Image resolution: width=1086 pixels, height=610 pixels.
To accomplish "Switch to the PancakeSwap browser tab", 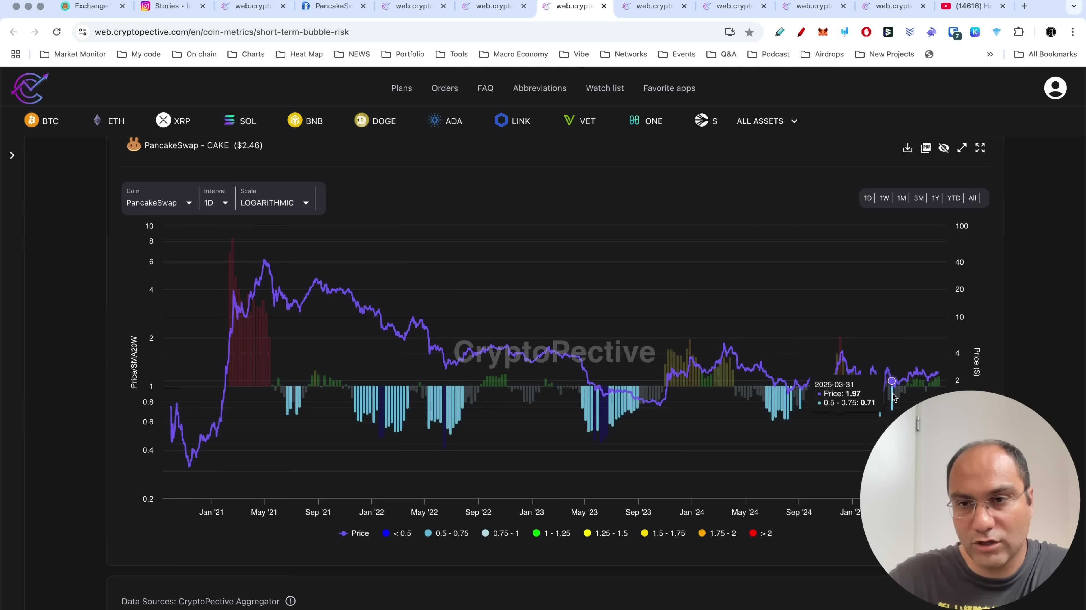I will click(x=333, y=6).
